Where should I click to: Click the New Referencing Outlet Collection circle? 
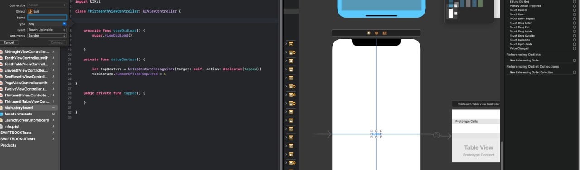click(x=575, y=72)
